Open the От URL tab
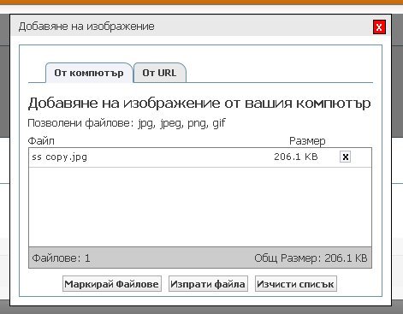The width and height of the screenshot is (403, 314). pyautogui.click(x=159, y=73)
